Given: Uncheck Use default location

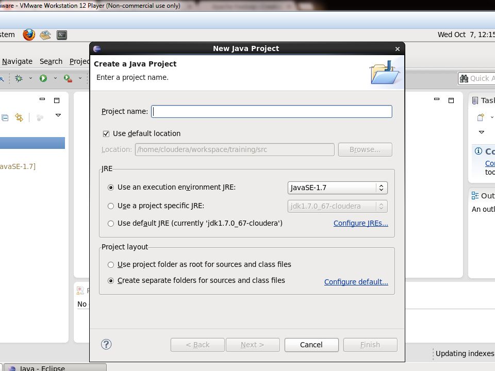Looking at the screenshot, I should 106,134.
